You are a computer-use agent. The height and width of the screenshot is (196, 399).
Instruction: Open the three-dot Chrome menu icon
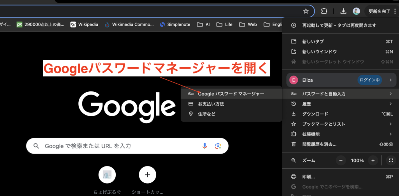point(395,11)
